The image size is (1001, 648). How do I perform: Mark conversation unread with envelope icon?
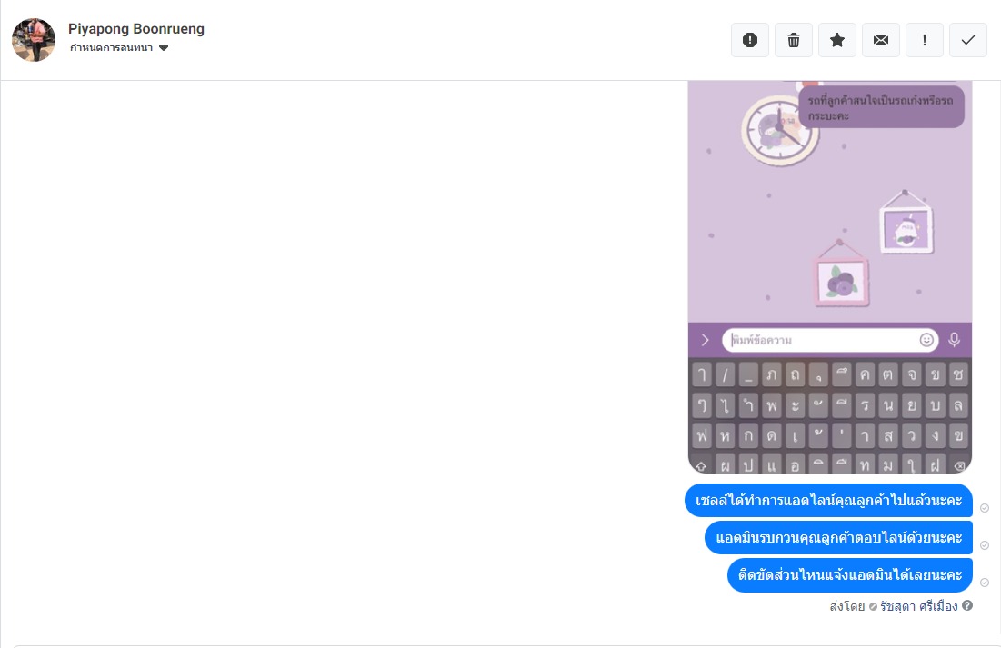(x=881, y=40)
